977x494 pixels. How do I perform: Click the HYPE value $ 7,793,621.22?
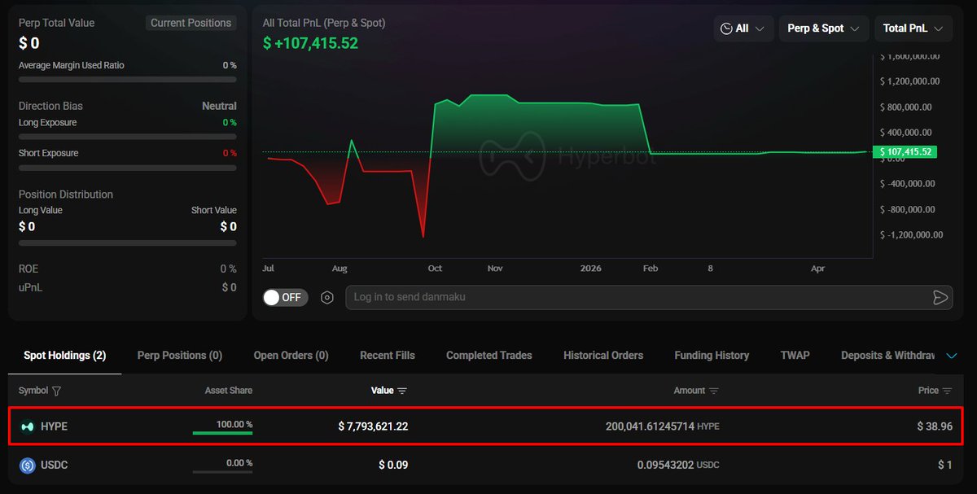pos(373,426)
